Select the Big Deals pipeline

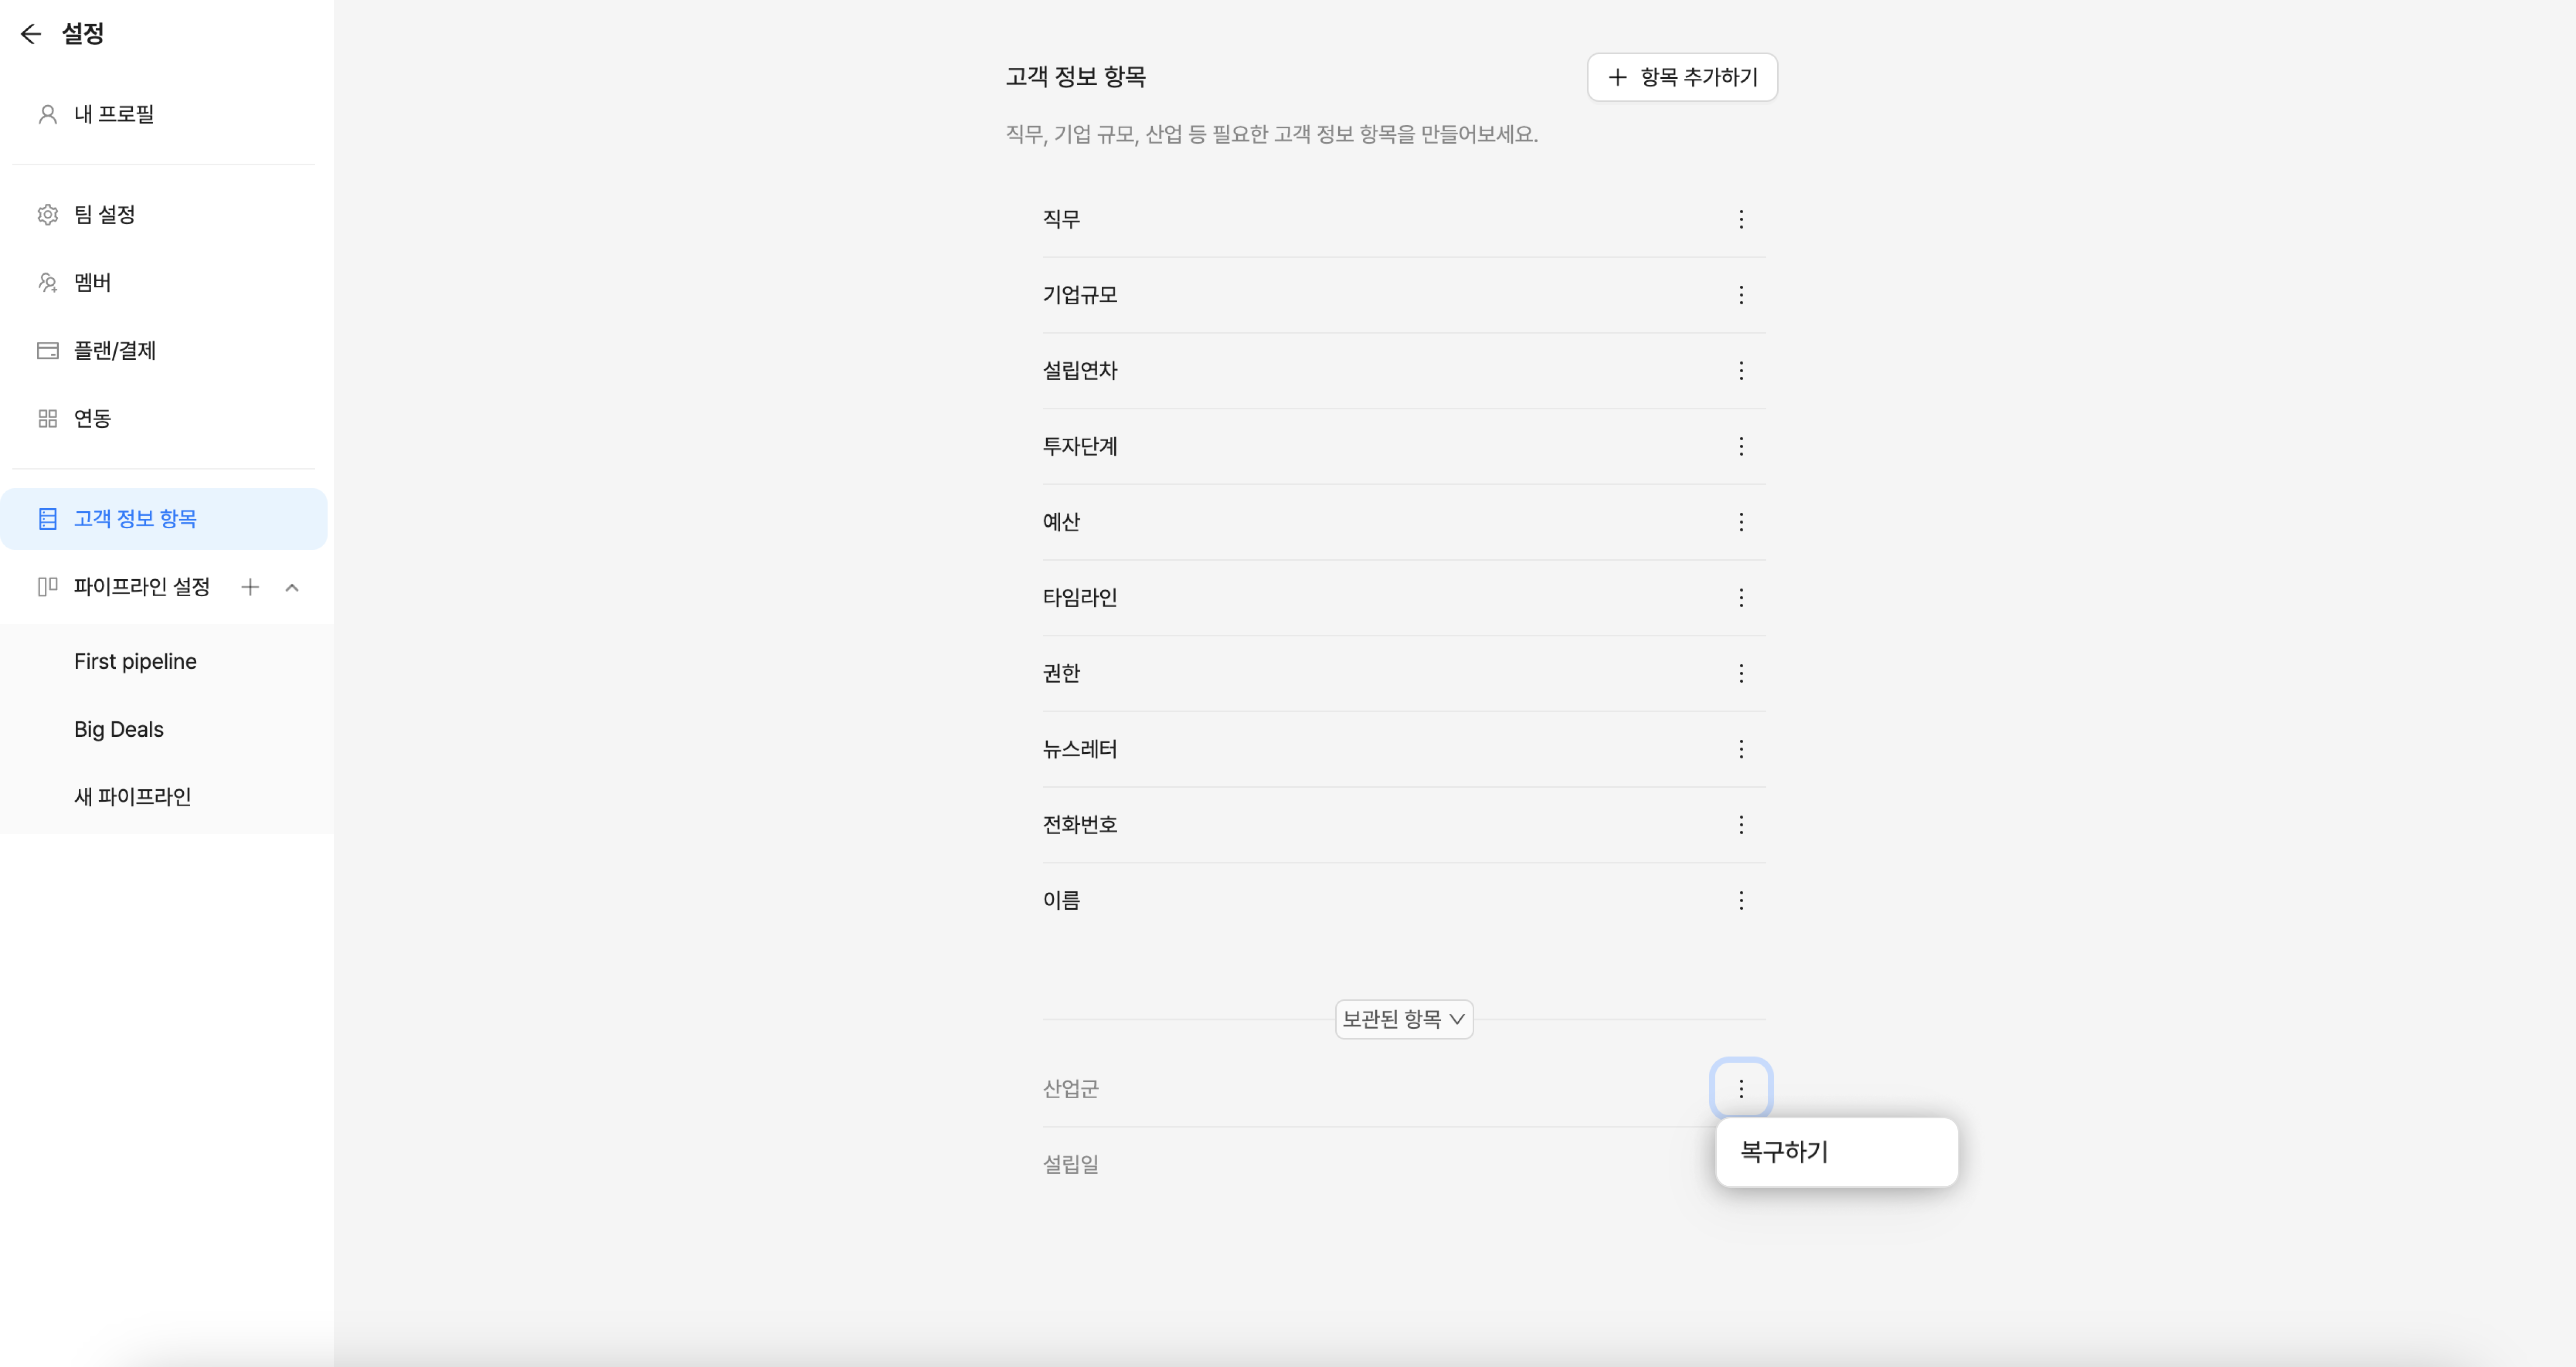(x=118, y=730)
